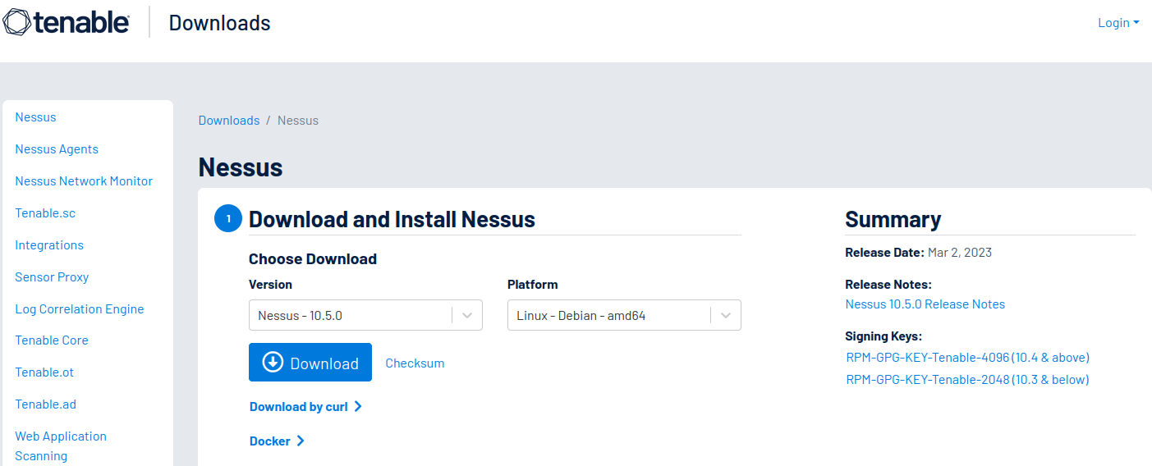Open Integrations from the sidebar
Image resolution: width=1152 pixels, height=466 pixels.
point(49,245)
